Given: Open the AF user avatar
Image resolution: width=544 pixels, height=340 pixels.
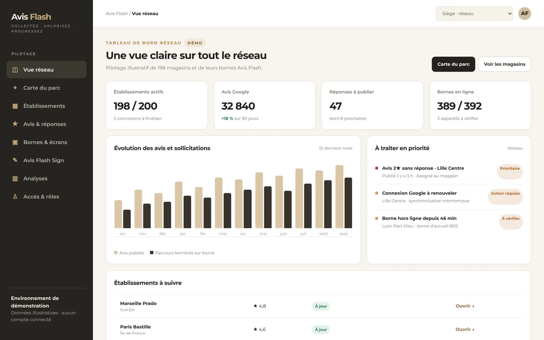Looking at the screenshot, I should (x=524, y=14).
